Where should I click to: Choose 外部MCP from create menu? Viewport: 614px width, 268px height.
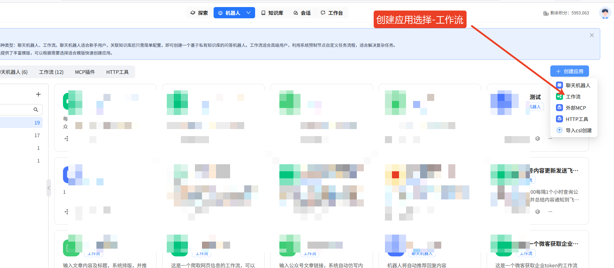tap(574, 108)
